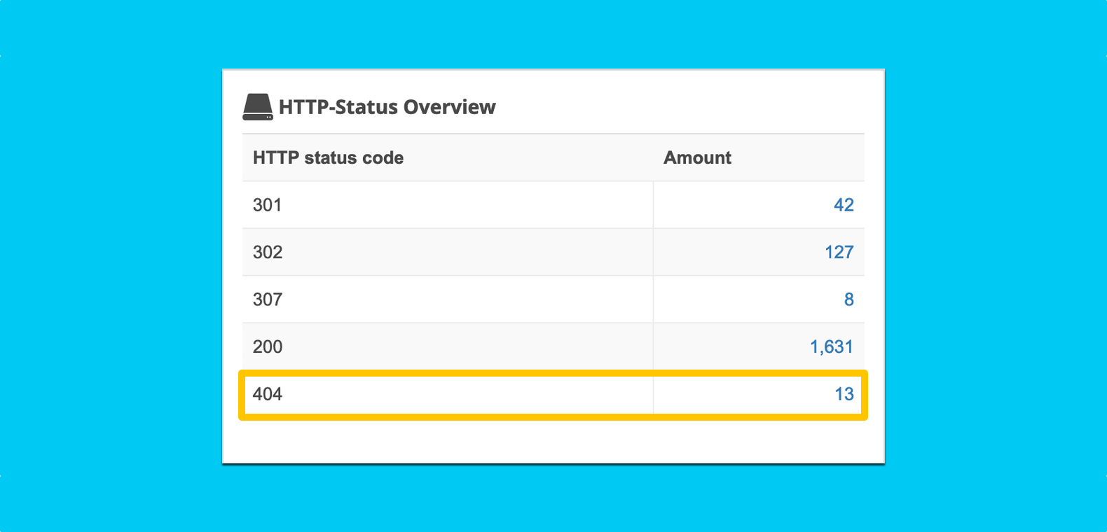The height and width of the screenshot is (532, 1107).
Task: Open the 13 amount link for 404
Action: (x=844, y=394)
